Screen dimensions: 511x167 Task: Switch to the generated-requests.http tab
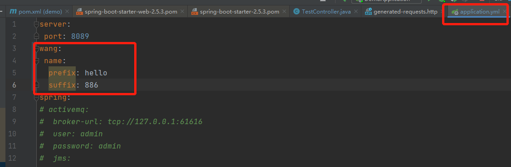404,12
